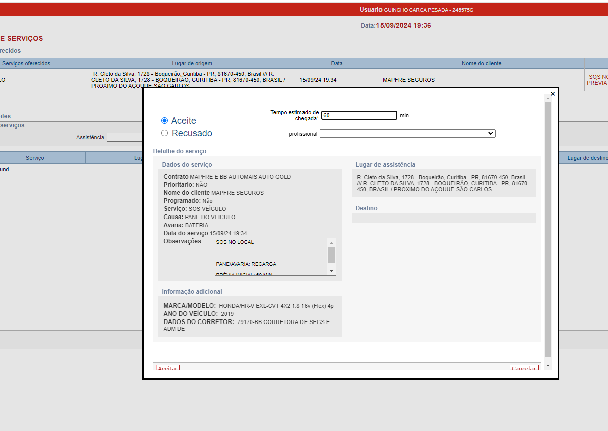Click the Data column header
The height and width of the screenshot is (431, 608).
click(x=336, y=63)
